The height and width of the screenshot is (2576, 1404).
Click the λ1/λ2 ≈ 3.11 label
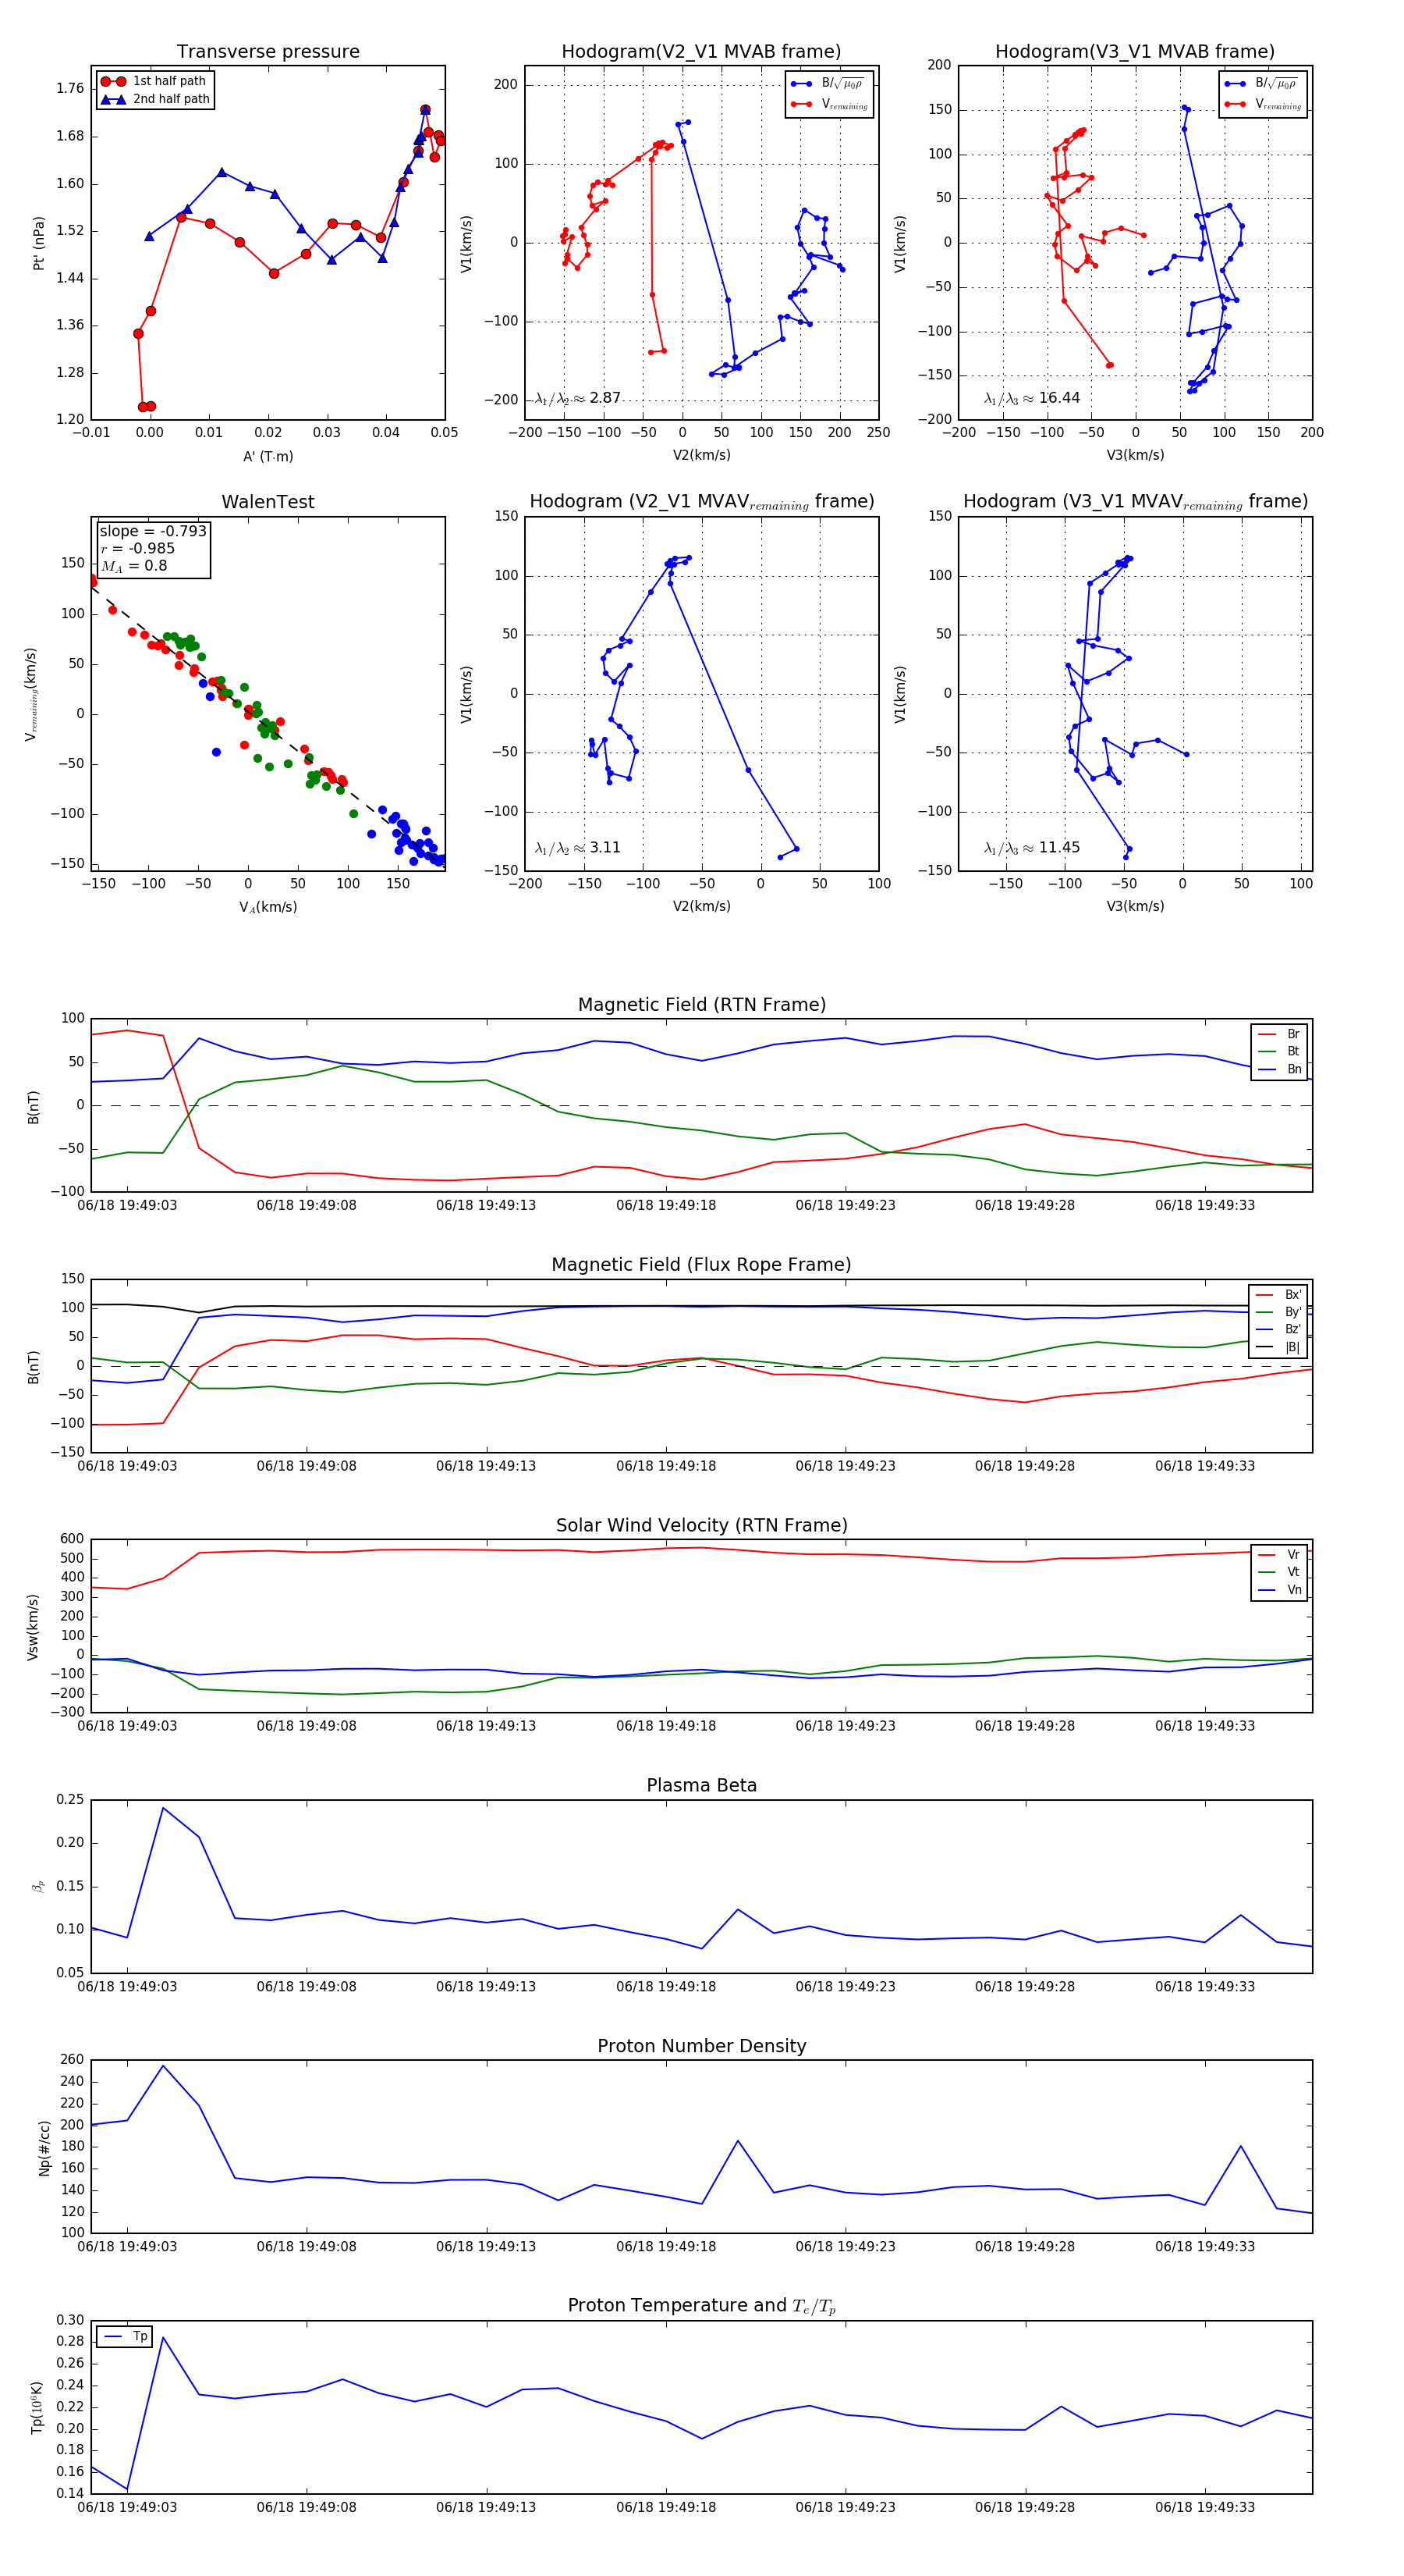(577, 848)
